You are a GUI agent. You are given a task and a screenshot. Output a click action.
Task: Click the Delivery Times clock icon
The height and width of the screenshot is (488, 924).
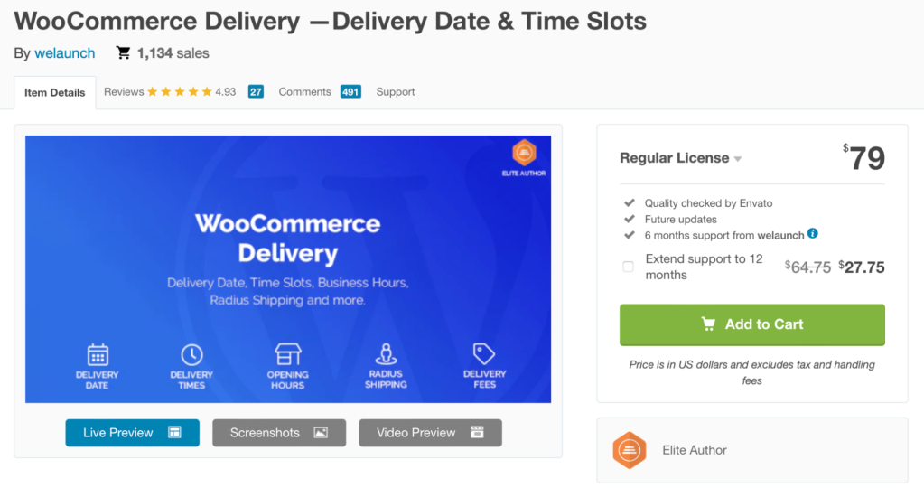(x=191, y=354)
